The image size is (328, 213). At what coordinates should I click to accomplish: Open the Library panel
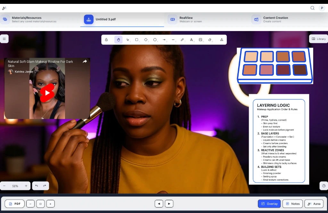[x=319, y=39]
